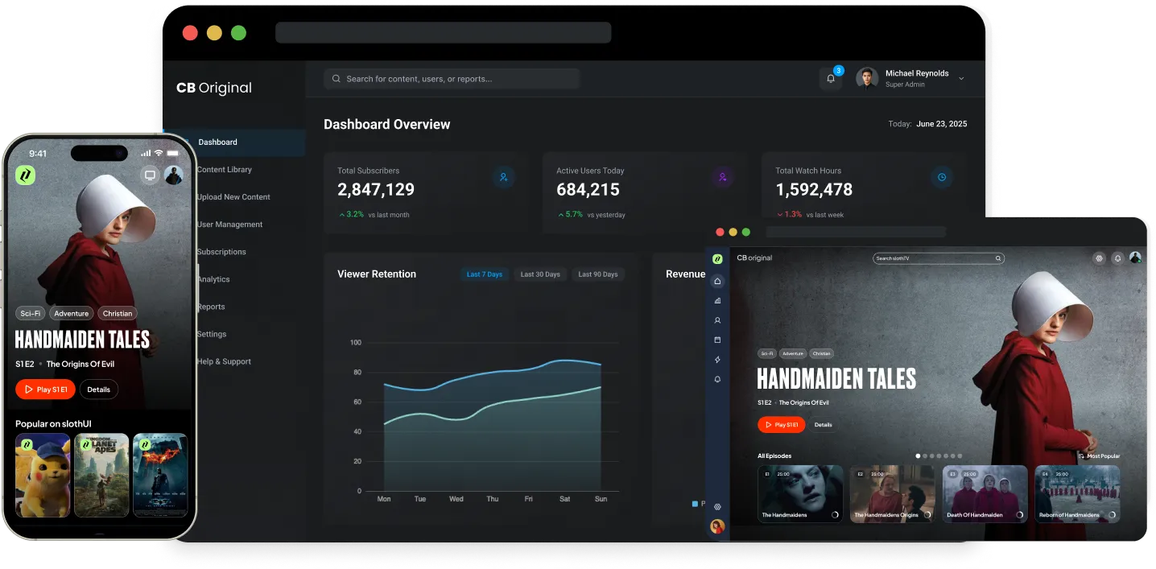Expand Michael Reynolds account menu

(x=960, y=77)
